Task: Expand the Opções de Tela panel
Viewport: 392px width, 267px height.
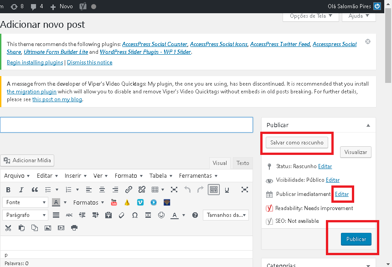Action: coord(311,16)
